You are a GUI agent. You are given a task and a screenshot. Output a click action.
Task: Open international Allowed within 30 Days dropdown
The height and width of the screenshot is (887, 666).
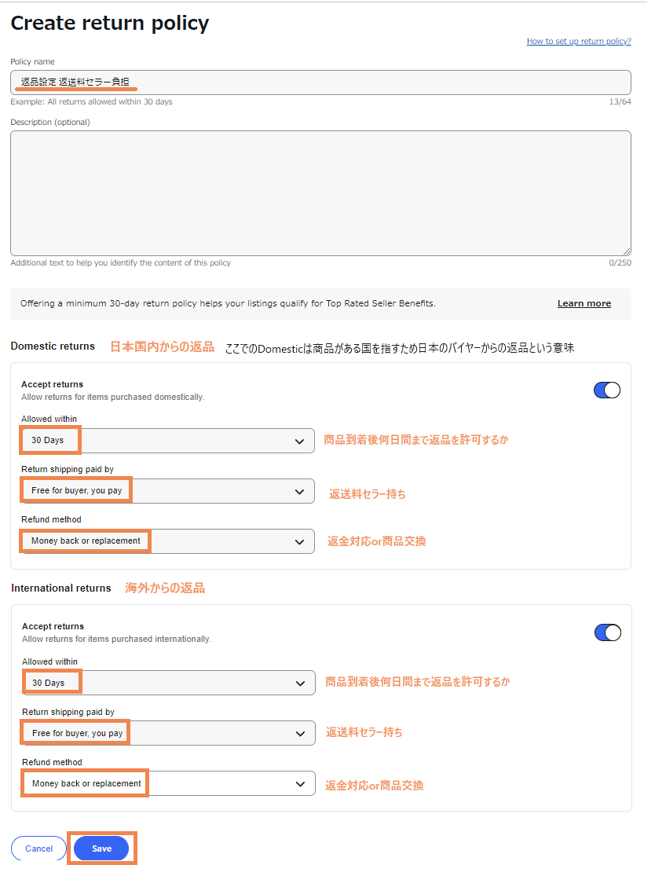169,683
